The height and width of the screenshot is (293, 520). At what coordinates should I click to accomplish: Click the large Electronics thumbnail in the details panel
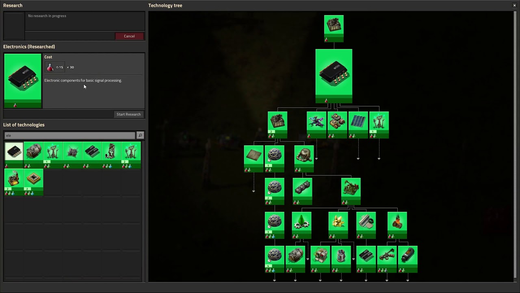pyautogui.click(x=23, y=81)
